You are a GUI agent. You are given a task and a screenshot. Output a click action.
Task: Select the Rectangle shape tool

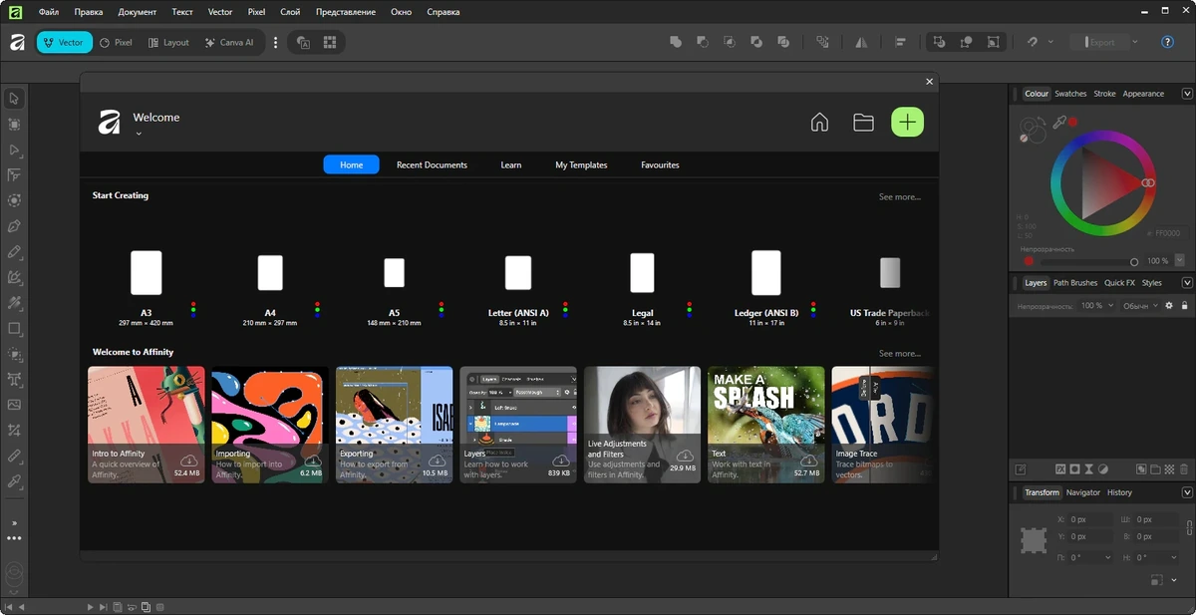[x=14, y=329]
